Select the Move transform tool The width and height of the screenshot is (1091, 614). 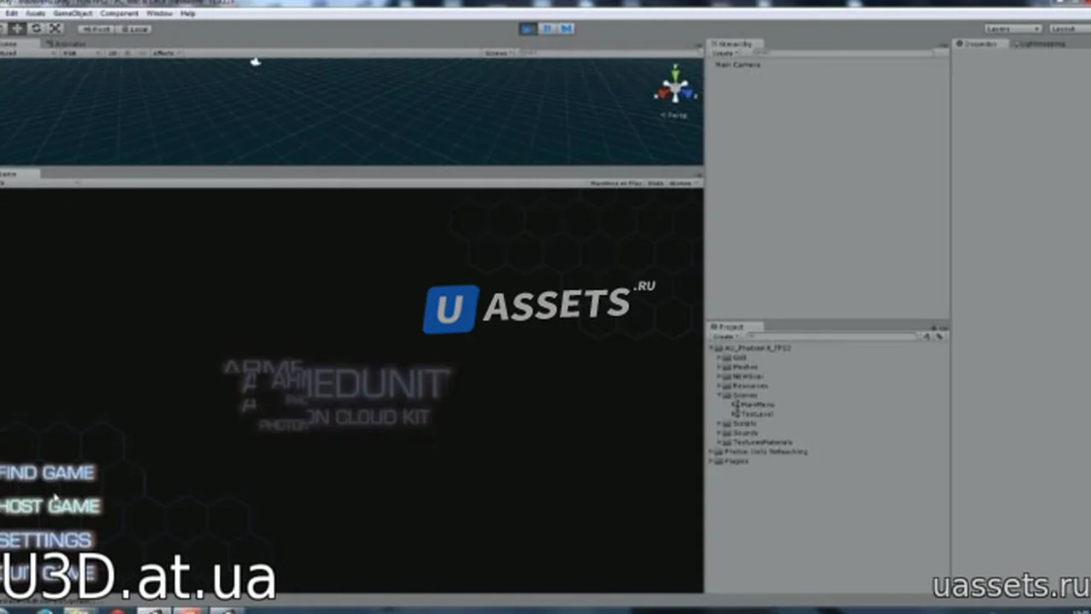(x=17, y=28)
